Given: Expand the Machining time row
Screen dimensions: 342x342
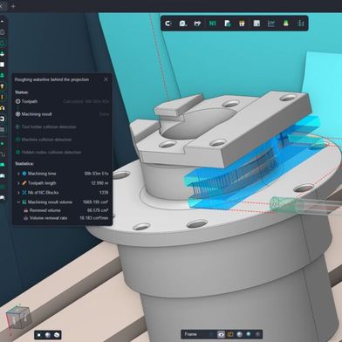Looking at the screenshot, I should [18, 174].
